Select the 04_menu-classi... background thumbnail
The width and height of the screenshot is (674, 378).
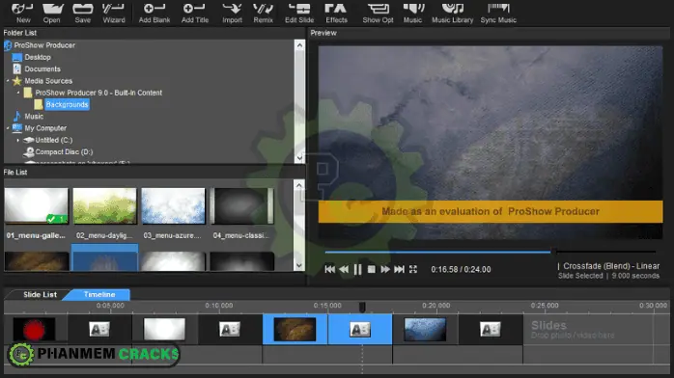coord(242,206)
